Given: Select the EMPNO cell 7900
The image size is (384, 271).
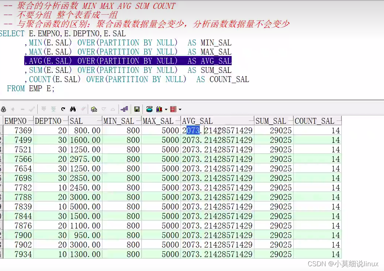Looking at the screenshot, I should [18, 235].
